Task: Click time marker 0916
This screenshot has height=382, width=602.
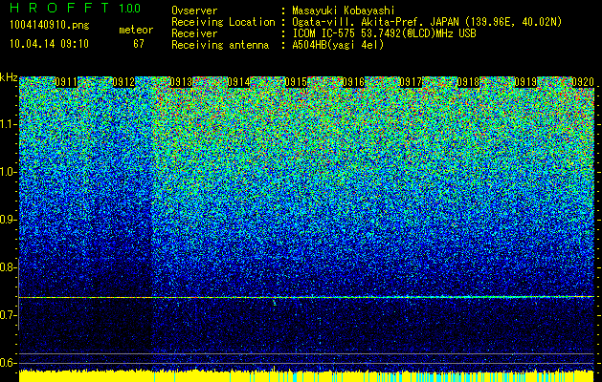Action: point(353,82)
